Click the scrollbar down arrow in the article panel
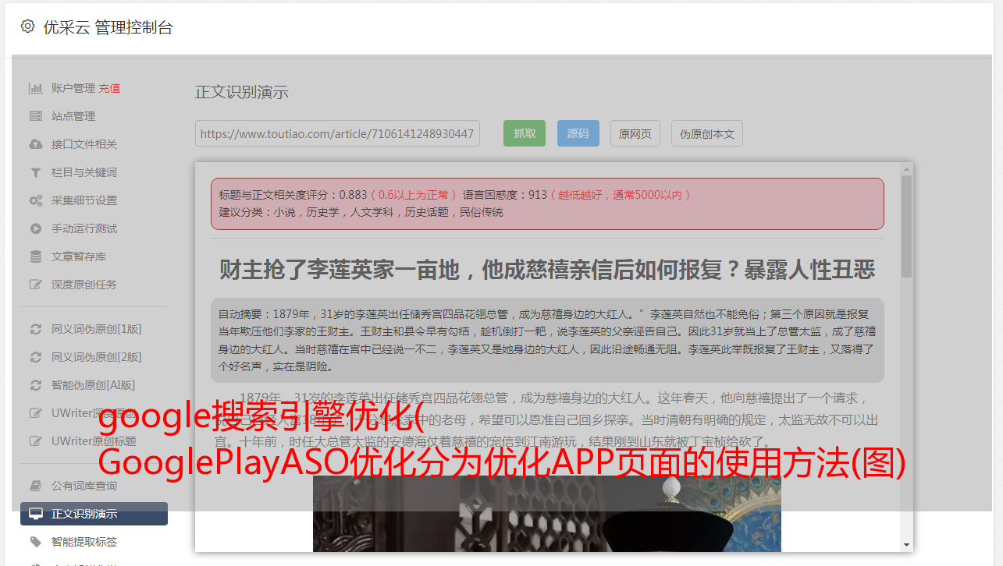Viewport: 1003px width, 566px height. (906, 544)
